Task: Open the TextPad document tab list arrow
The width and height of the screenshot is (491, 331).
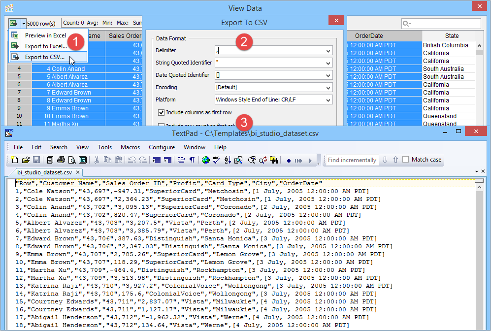Action: click(477, 171)
